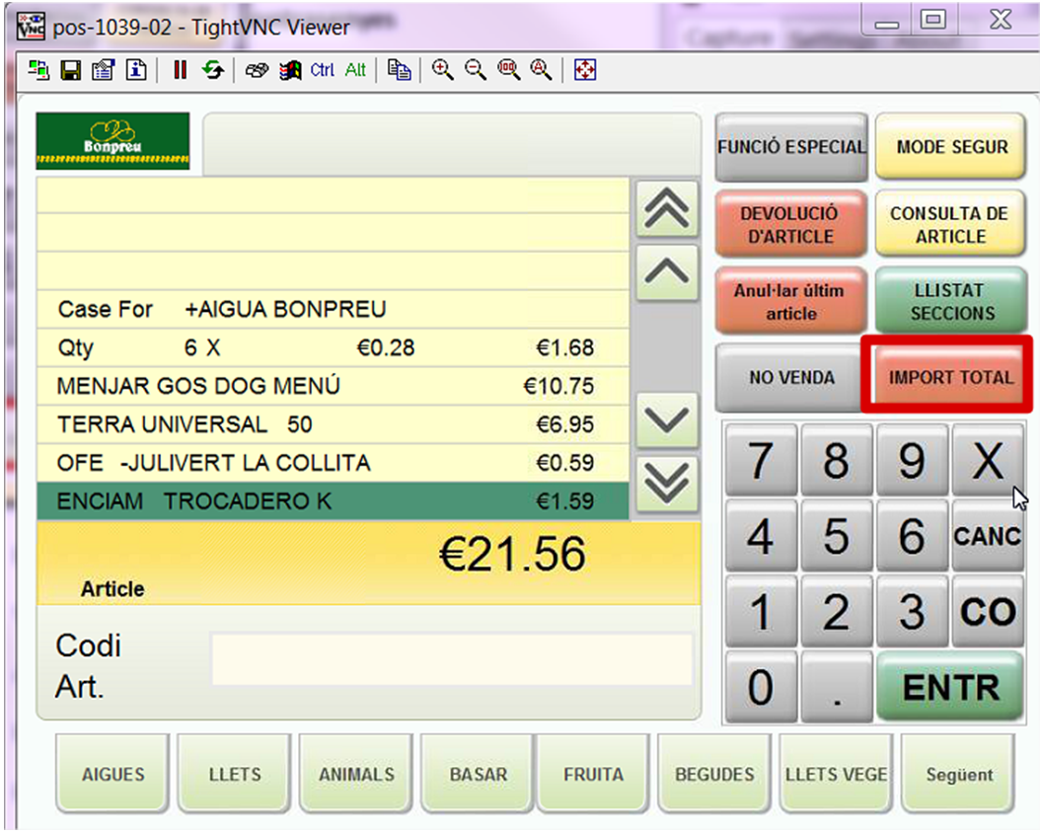The image size is (1040, 835).
Task: Click the Refresh screen icon
Action: [x=212, y=71]
